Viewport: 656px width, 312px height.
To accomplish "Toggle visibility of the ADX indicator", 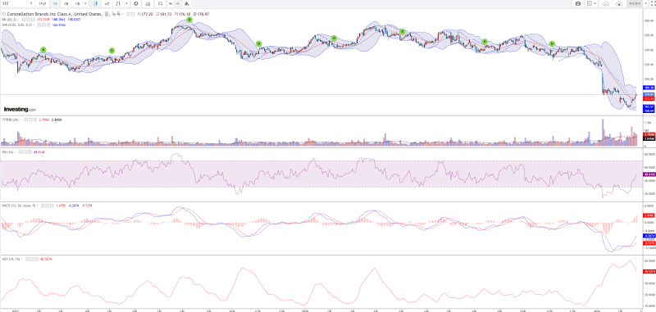I will 27,259.
